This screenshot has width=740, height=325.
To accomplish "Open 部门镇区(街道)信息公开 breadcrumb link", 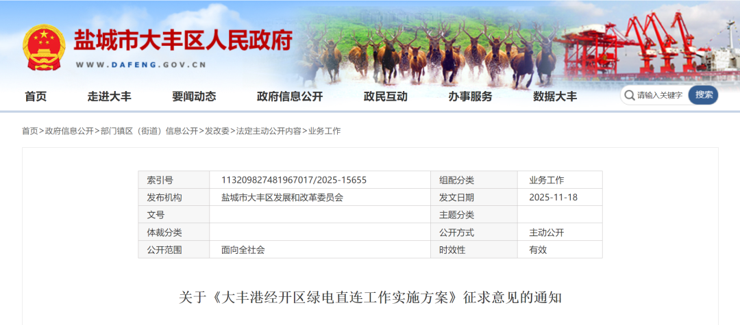I will 149,131.
